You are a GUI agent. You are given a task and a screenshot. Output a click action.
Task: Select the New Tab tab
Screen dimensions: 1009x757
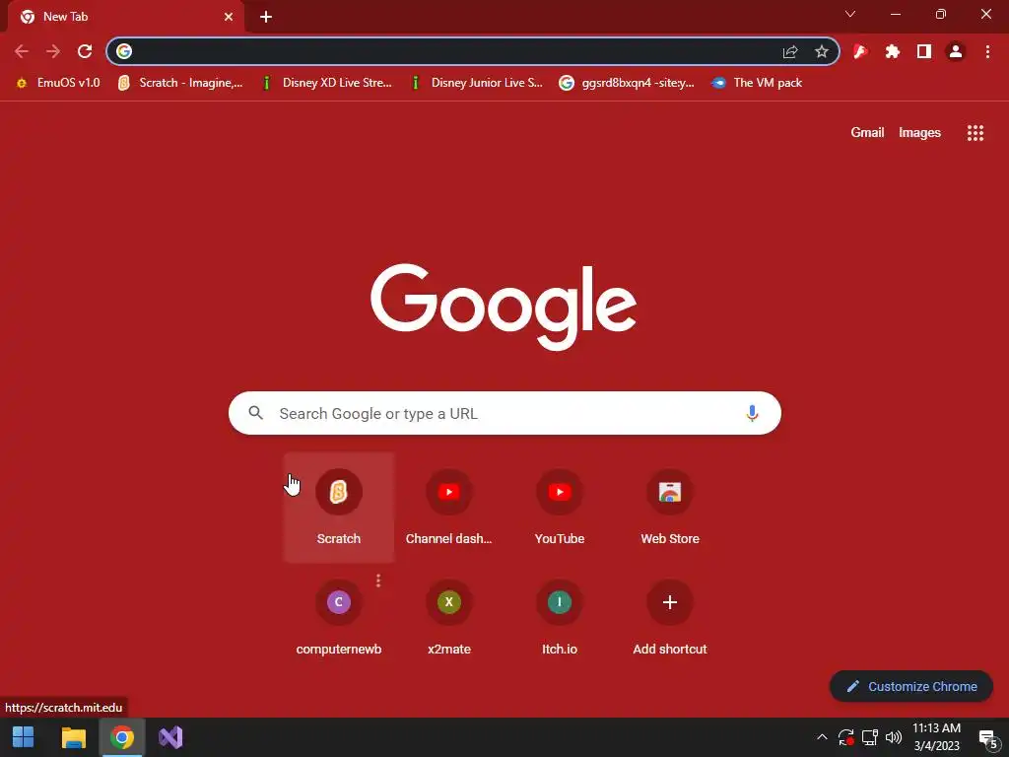pyautogui.click(x=125, y=17)
